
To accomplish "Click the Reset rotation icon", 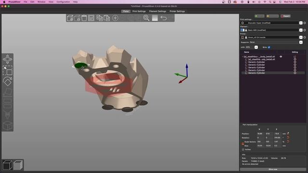I will (288, 137).
